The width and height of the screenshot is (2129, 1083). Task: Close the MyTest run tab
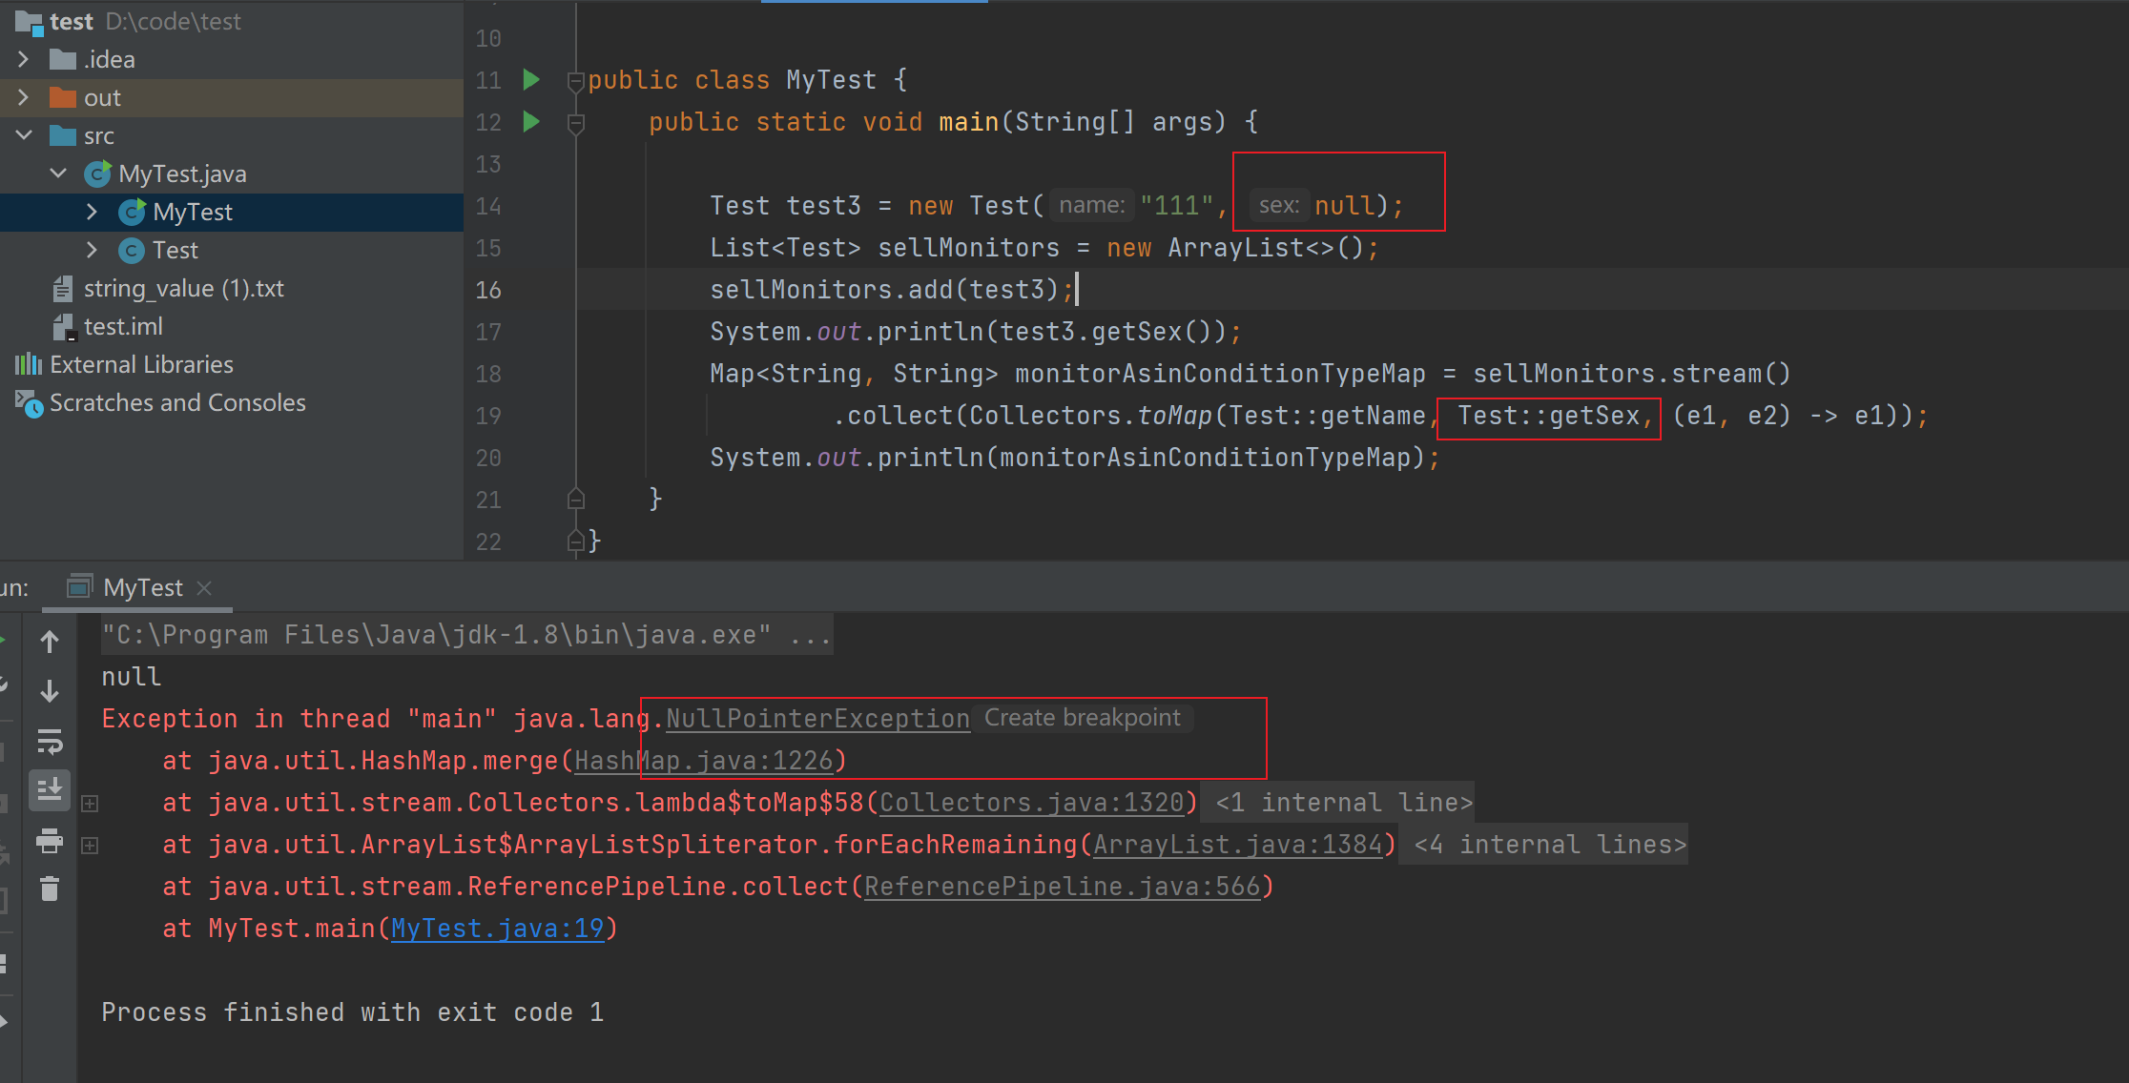click(x=204, y=588)
